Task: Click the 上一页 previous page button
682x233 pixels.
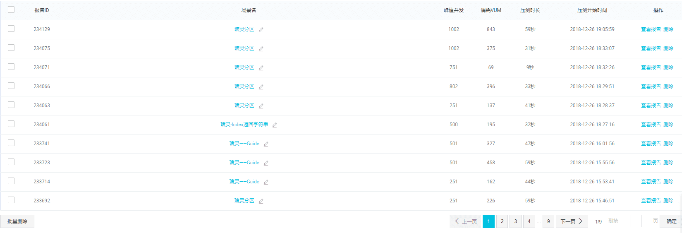Action: coord(465,221)
